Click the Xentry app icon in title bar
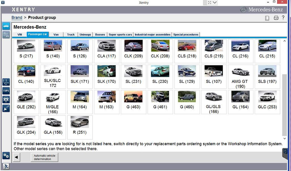The width and height of the screenshot is (291, 171). pyautogui.click(x=3, y=3)
